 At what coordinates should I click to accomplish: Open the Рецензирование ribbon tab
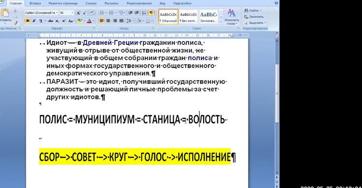coord(139,3)
